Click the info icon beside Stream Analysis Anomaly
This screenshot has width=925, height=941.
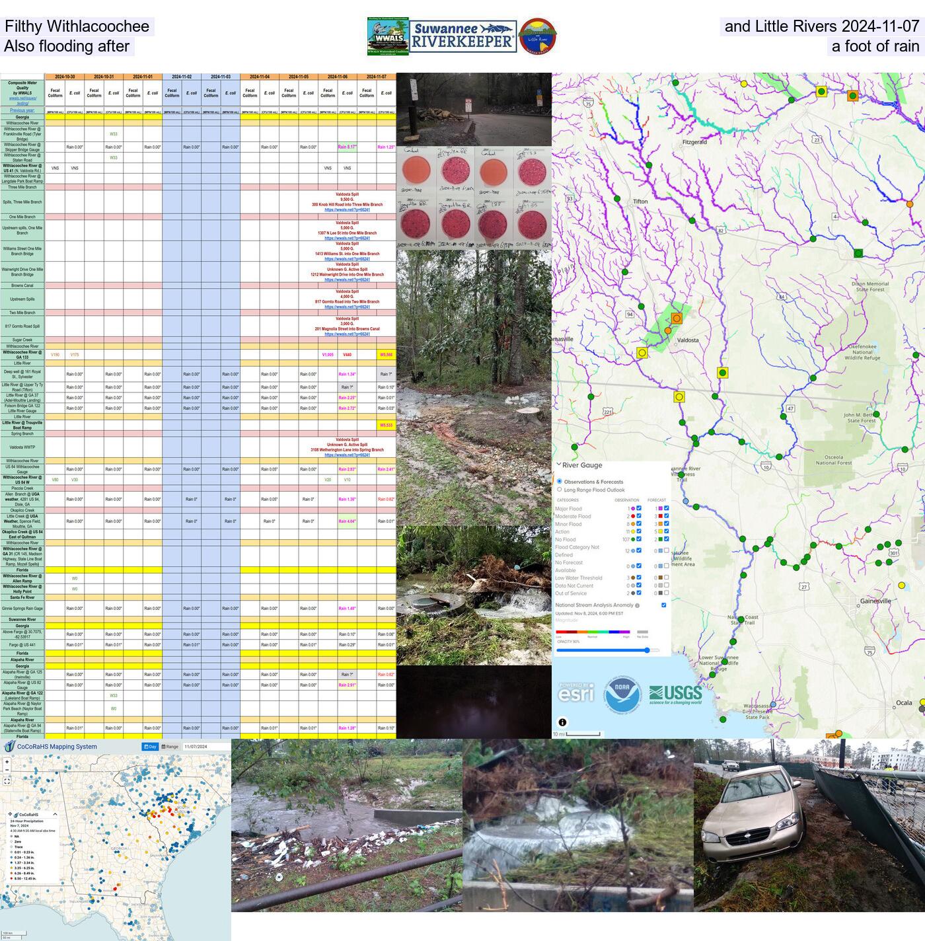coord(638,605)
